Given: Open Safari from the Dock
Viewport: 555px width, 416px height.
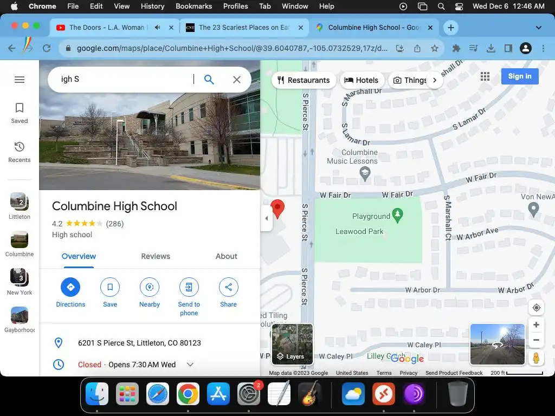Looking at the screenshot, I should (158, 394).
